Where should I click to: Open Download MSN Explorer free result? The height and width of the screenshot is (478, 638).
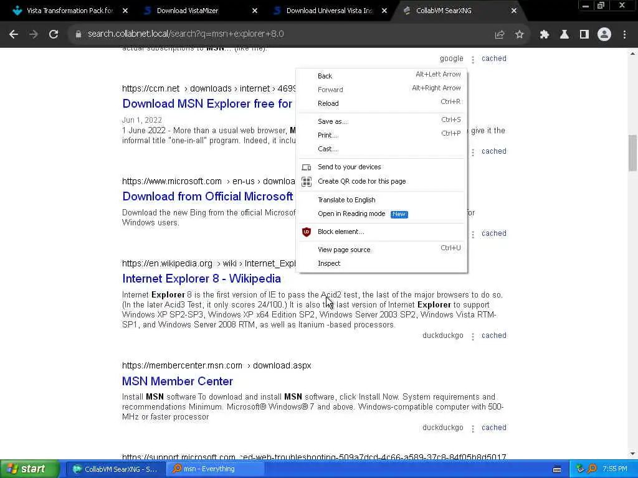[x=207, y=104]
